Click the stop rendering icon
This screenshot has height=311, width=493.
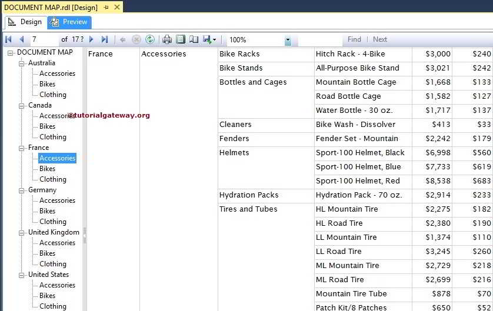tap(136, 39)
